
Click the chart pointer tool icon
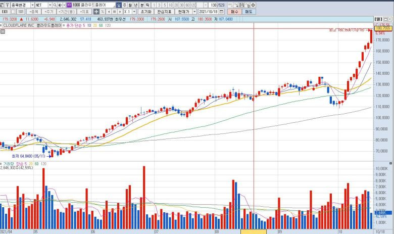248,5
